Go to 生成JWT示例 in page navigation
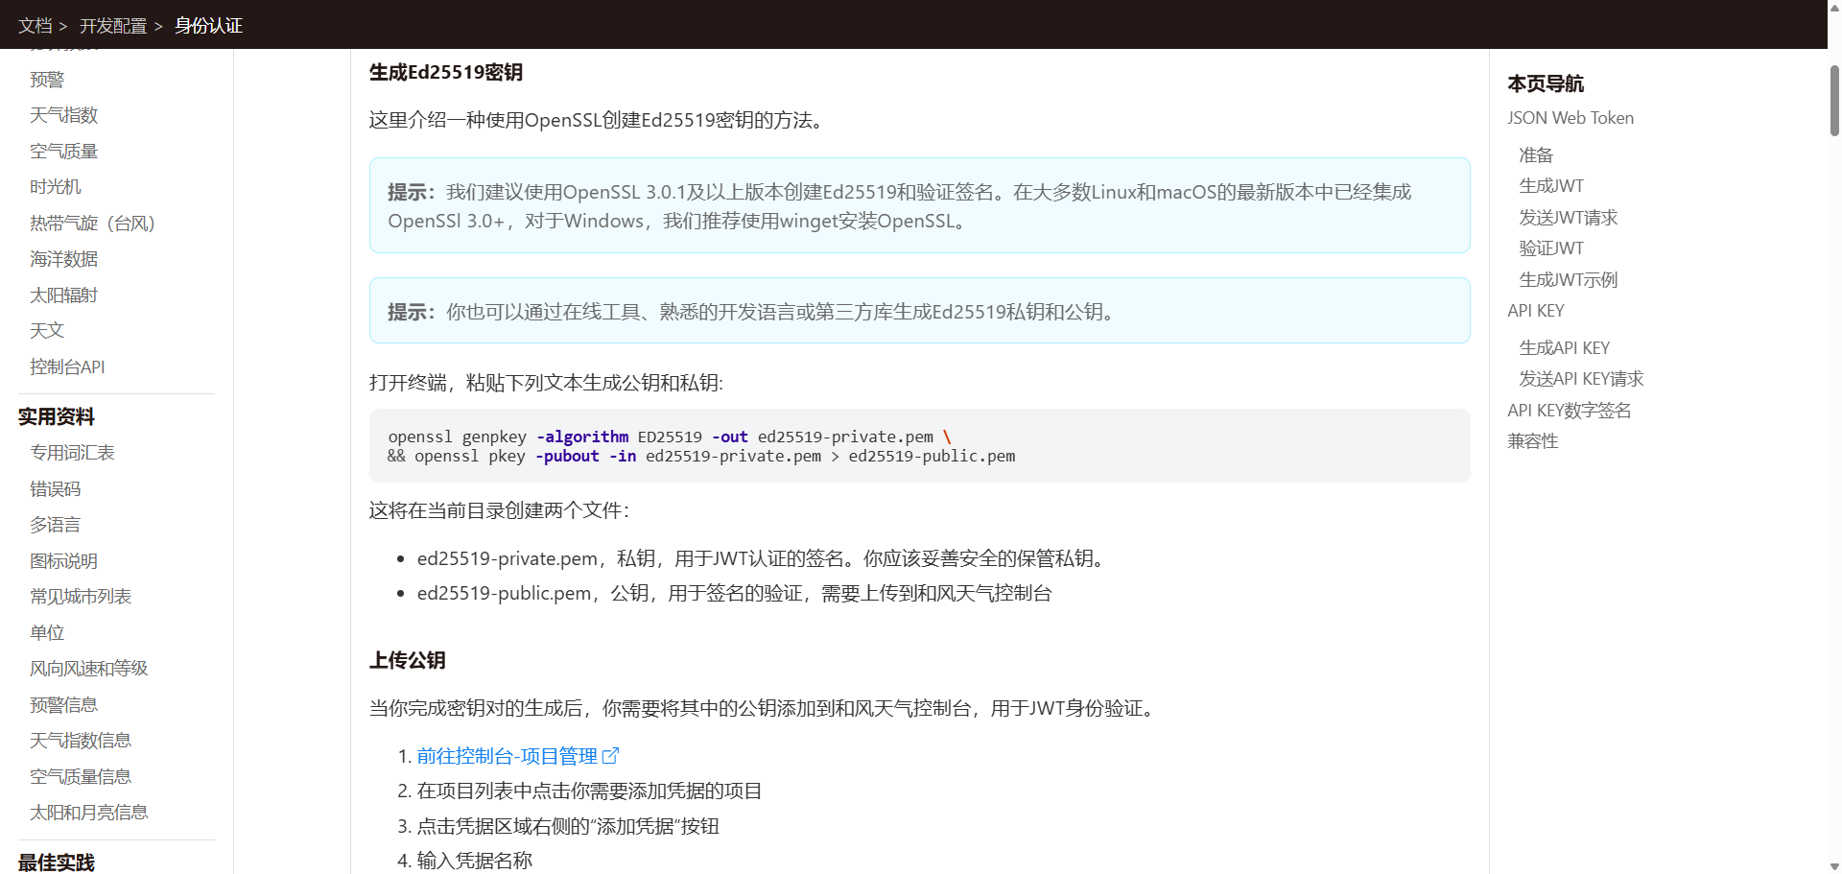Image resolution: width=1842 pixels, height=874 pixels. [1569, 280]
